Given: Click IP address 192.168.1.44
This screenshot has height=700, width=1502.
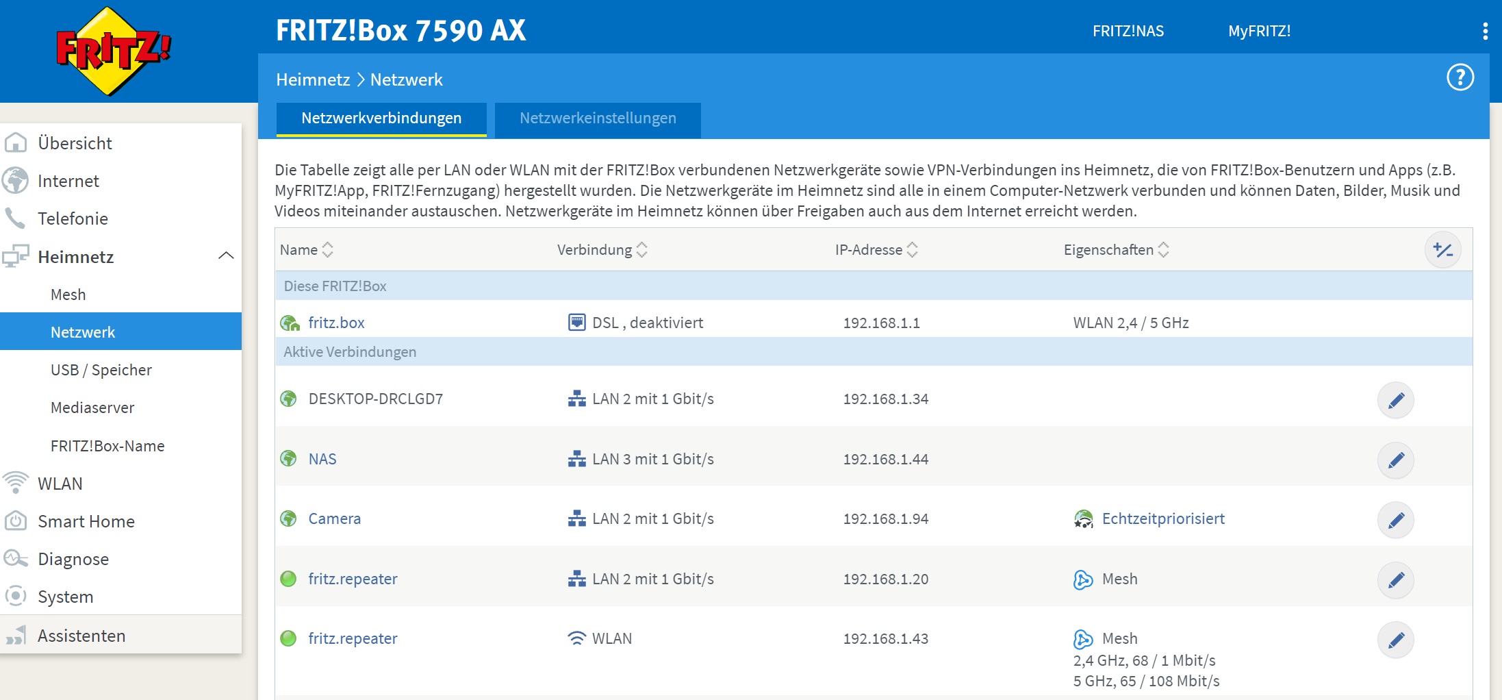Looking at the screenshot, I should pyautogui.click(x=886, y=459).
